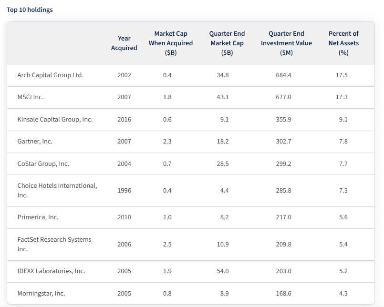Select year 2016 in Kinsale Capital row
This screenshot has height=307, width=384.
click(124, 120)
